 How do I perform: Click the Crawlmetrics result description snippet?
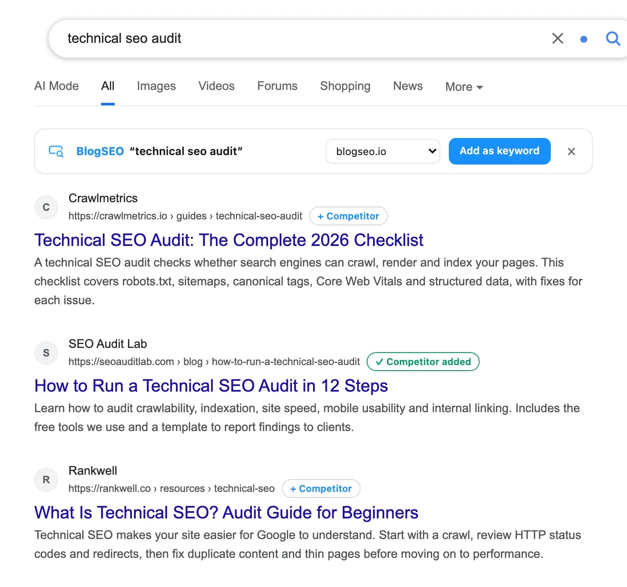point(308,282)
